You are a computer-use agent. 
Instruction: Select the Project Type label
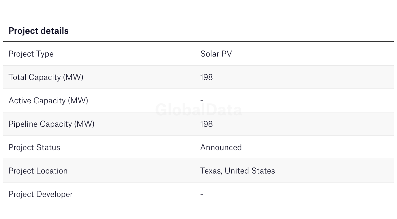coord(31,54)
